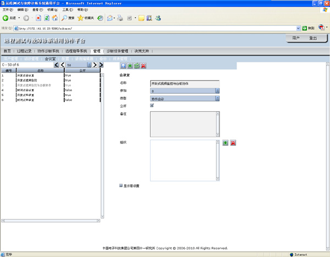Go to the first page of the list
This screenshot has height=257, width=330.
[57, 65]
